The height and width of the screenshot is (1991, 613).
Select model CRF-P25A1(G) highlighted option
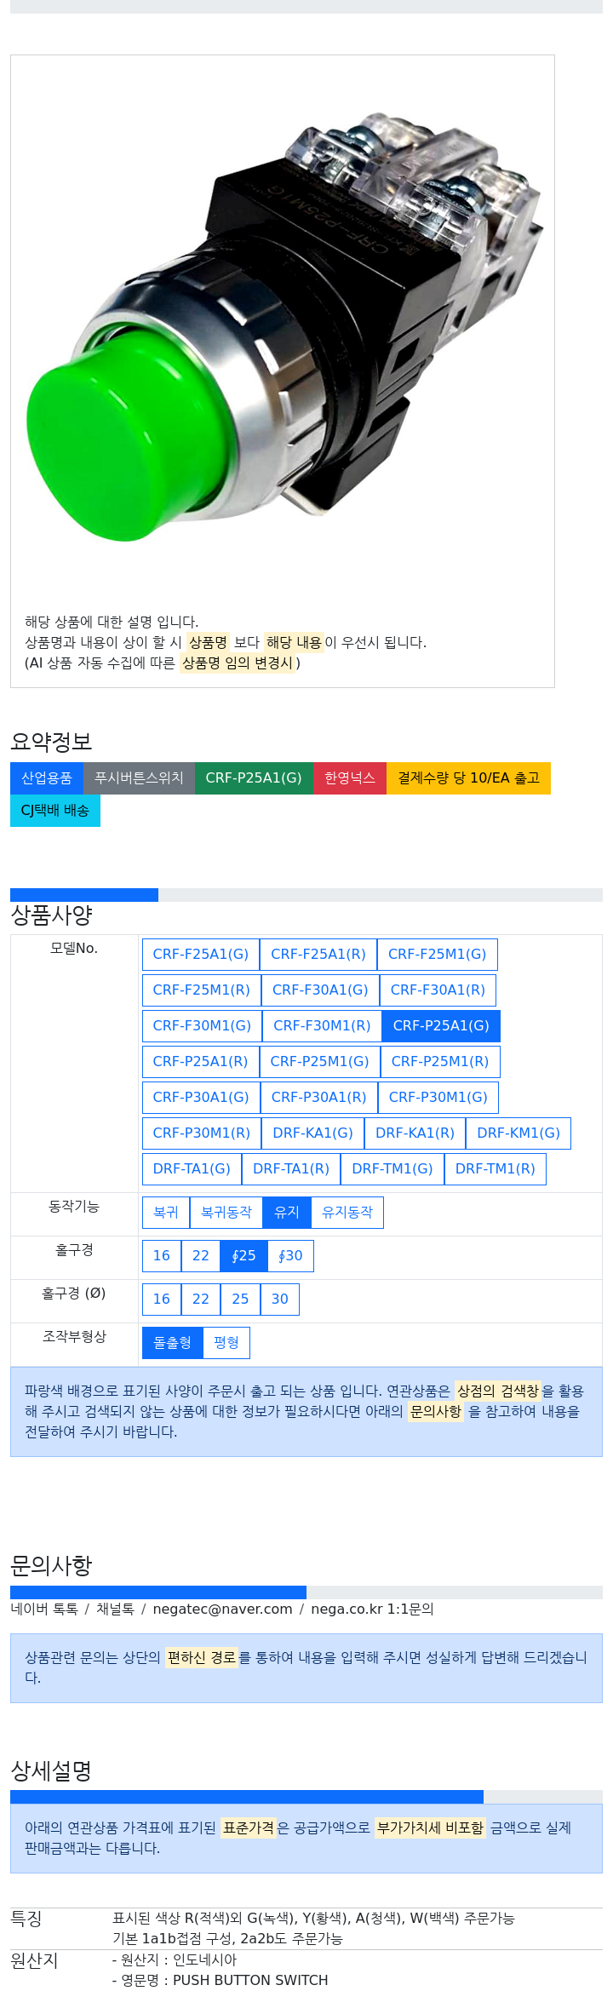[x=441, y=1026]
